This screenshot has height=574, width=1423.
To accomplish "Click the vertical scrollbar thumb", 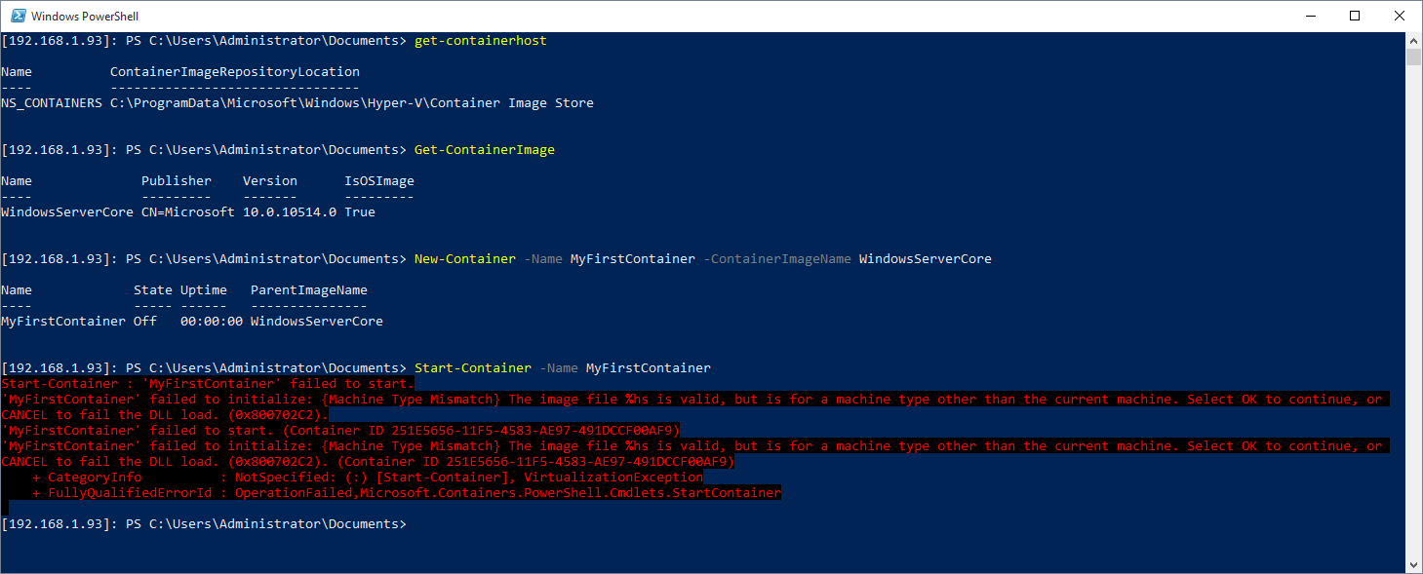I will [1413, 57].
